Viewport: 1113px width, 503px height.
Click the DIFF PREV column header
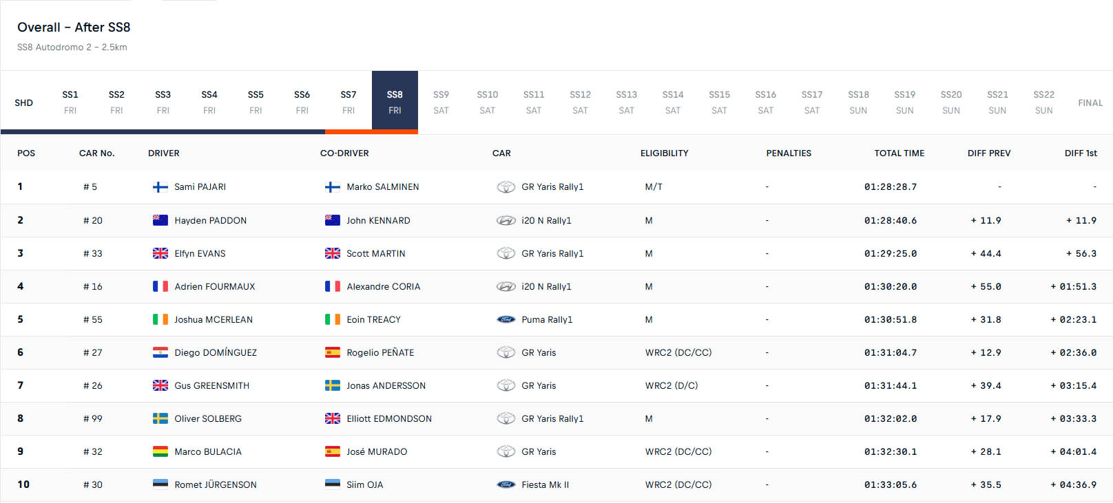pos(989,153)
